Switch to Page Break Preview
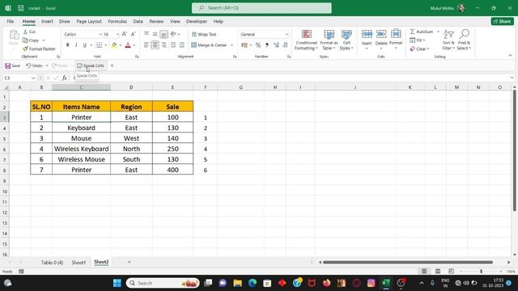This screenshot has height=291, width=518. (x=451, y=272)
